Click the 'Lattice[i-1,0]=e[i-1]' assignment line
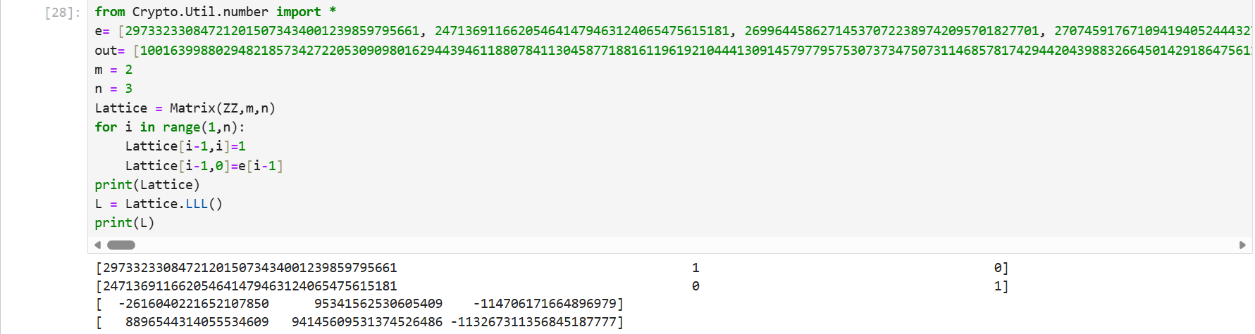The image size is (1255, 334). click(203, 166)
